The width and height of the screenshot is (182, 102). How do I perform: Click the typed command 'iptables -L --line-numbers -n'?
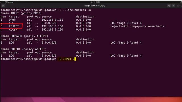pyautogui.click(x=67, y=10)
